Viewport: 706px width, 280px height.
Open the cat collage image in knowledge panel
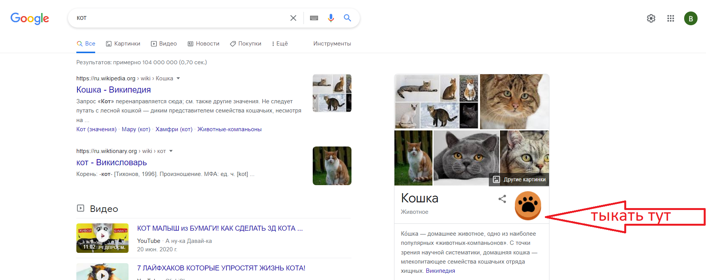coord(437,101)
